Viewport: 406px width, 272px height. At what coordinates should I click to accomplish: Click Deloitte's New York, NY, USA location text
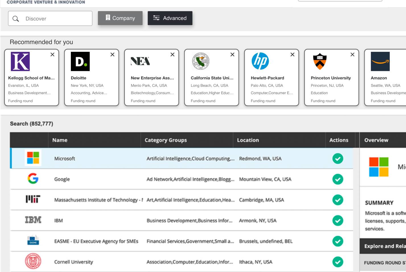(x=87, y=85)
